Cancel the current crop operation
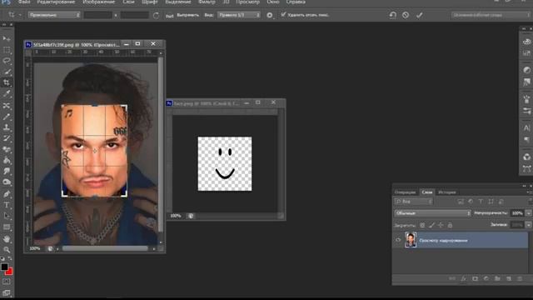Image resolution: width=533 pixels, height=300 pixels. [406, 15]
